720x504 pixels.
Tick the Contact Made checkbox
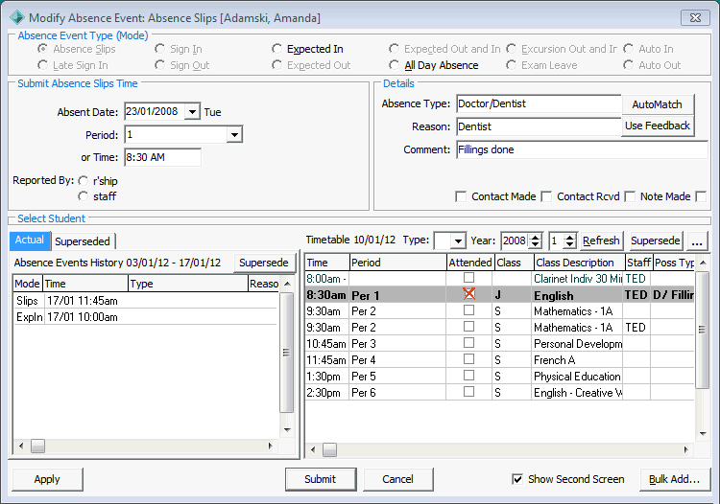tap(461, 196)
